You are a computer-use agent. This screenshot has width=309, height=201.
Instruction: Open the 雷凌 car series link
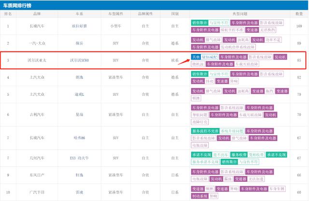coord(79,192)
